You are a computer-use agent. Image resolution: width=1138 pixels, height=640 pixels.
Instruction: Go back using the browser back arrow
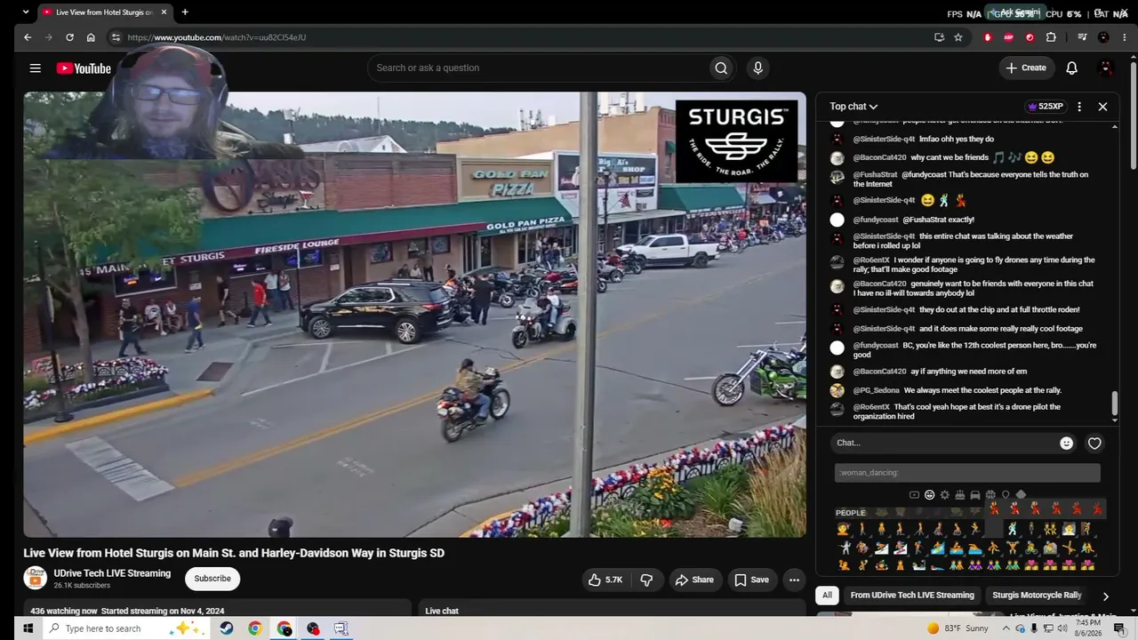click(x=28, y=37)
